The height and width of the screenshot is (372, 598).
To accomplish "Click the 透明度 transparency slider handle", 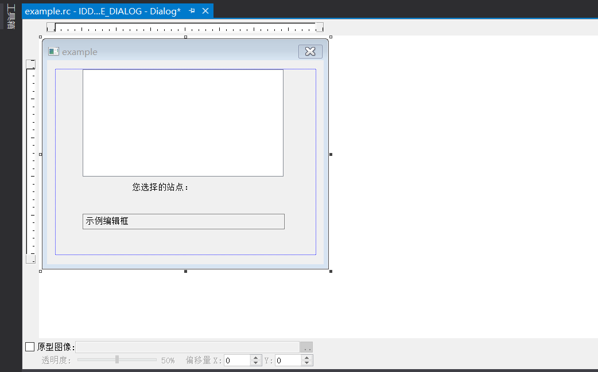I will [117, 360].
